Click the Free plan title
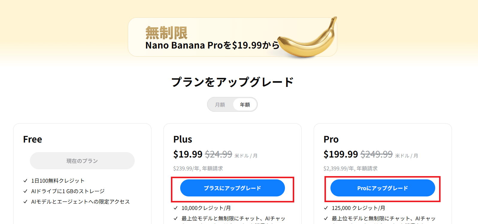This screenshot has width=478, height=224. coord(33,139)
